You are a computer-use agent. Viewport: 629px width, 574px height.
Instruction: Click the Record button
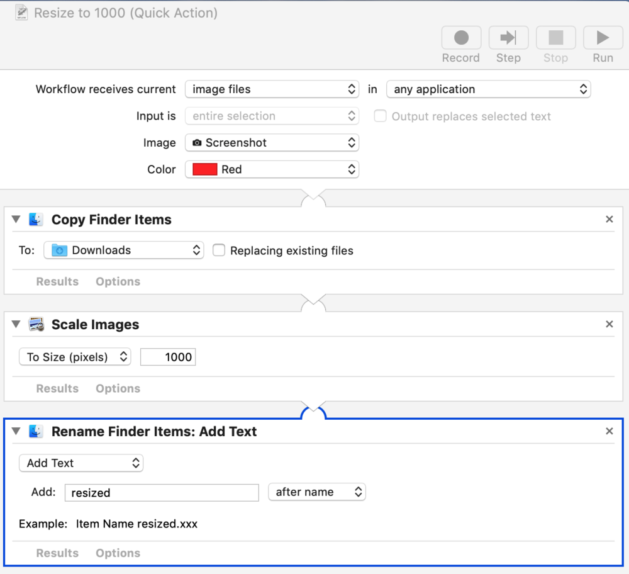pyautogui.click(x=461, y=38)
